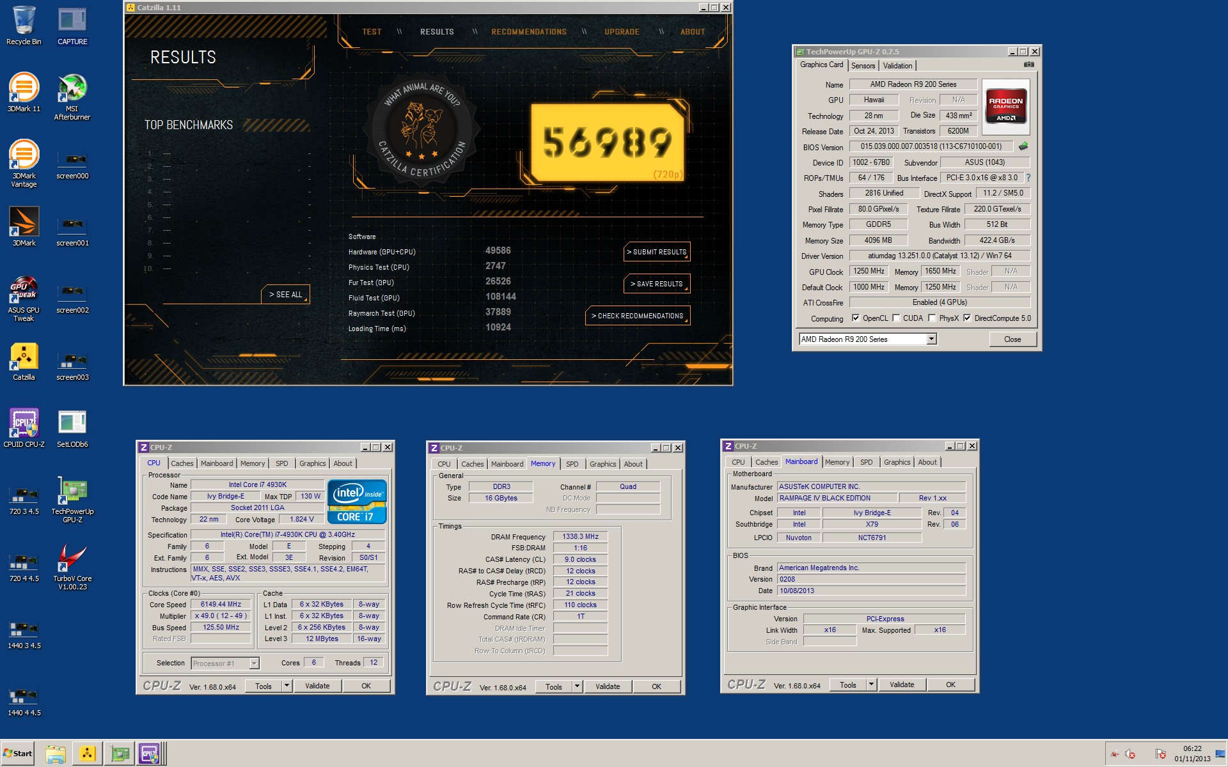
Task: Toggle the OpenCL checkbox in GPU-Z
Action: (856, 318)
